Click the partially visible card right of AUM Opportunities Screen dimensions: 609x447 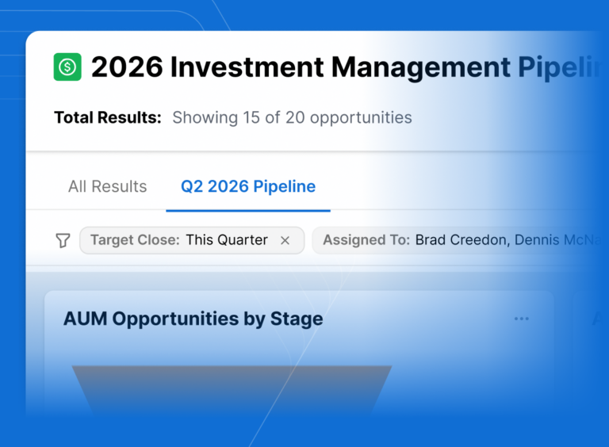tap(590, 350)
